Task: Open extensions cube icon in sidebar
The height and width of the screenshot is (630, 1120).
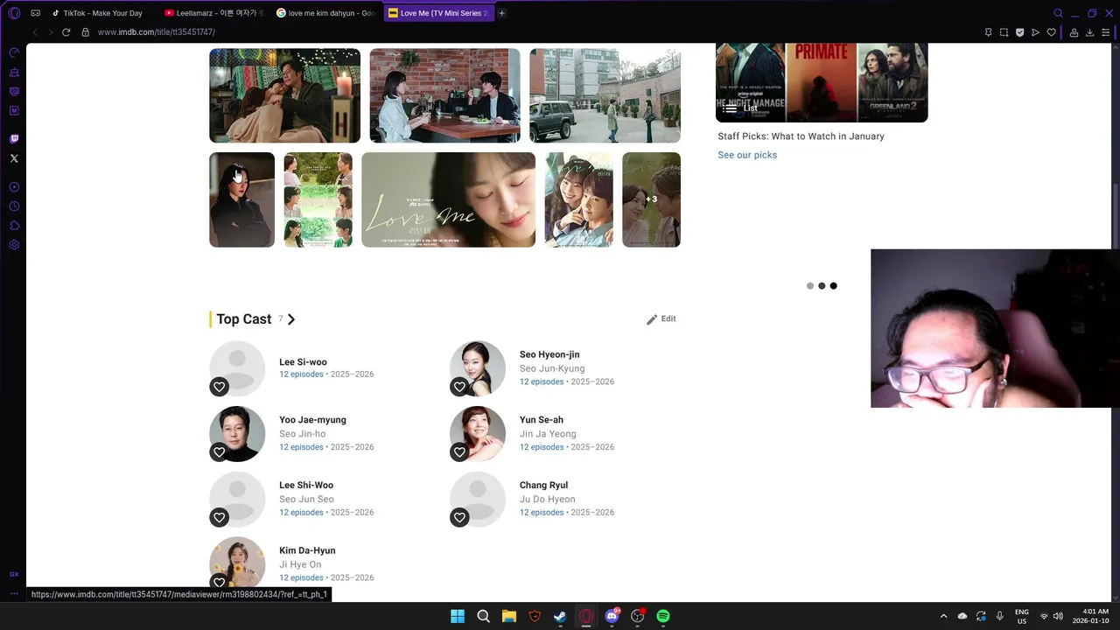Action: 14,226
